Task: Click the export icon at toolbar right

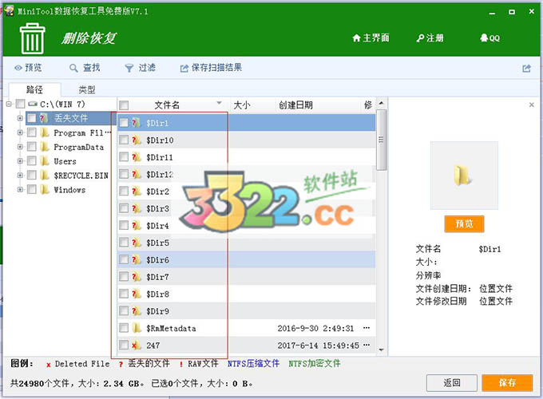Action: 526,68
